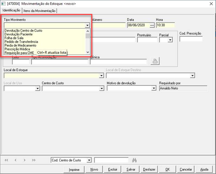
Task: Click the scrollbar thumb in movement list
Action: point(88,36)
